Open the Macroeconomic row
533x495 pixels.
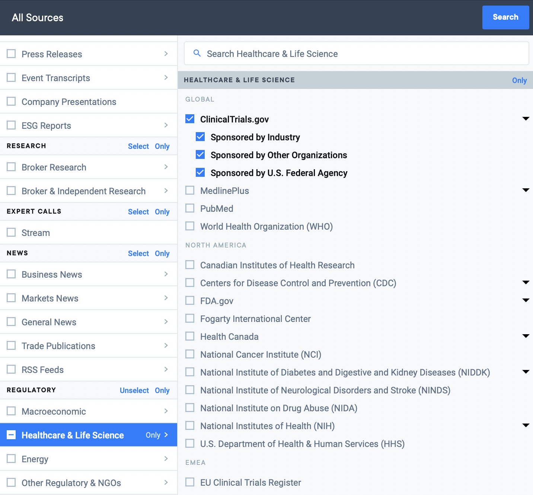(89, 411)
